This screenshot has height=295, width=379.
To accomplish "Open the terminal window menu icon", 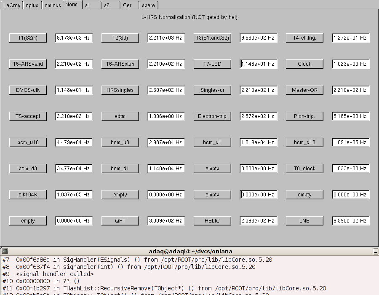I will (x=5, y=251).
